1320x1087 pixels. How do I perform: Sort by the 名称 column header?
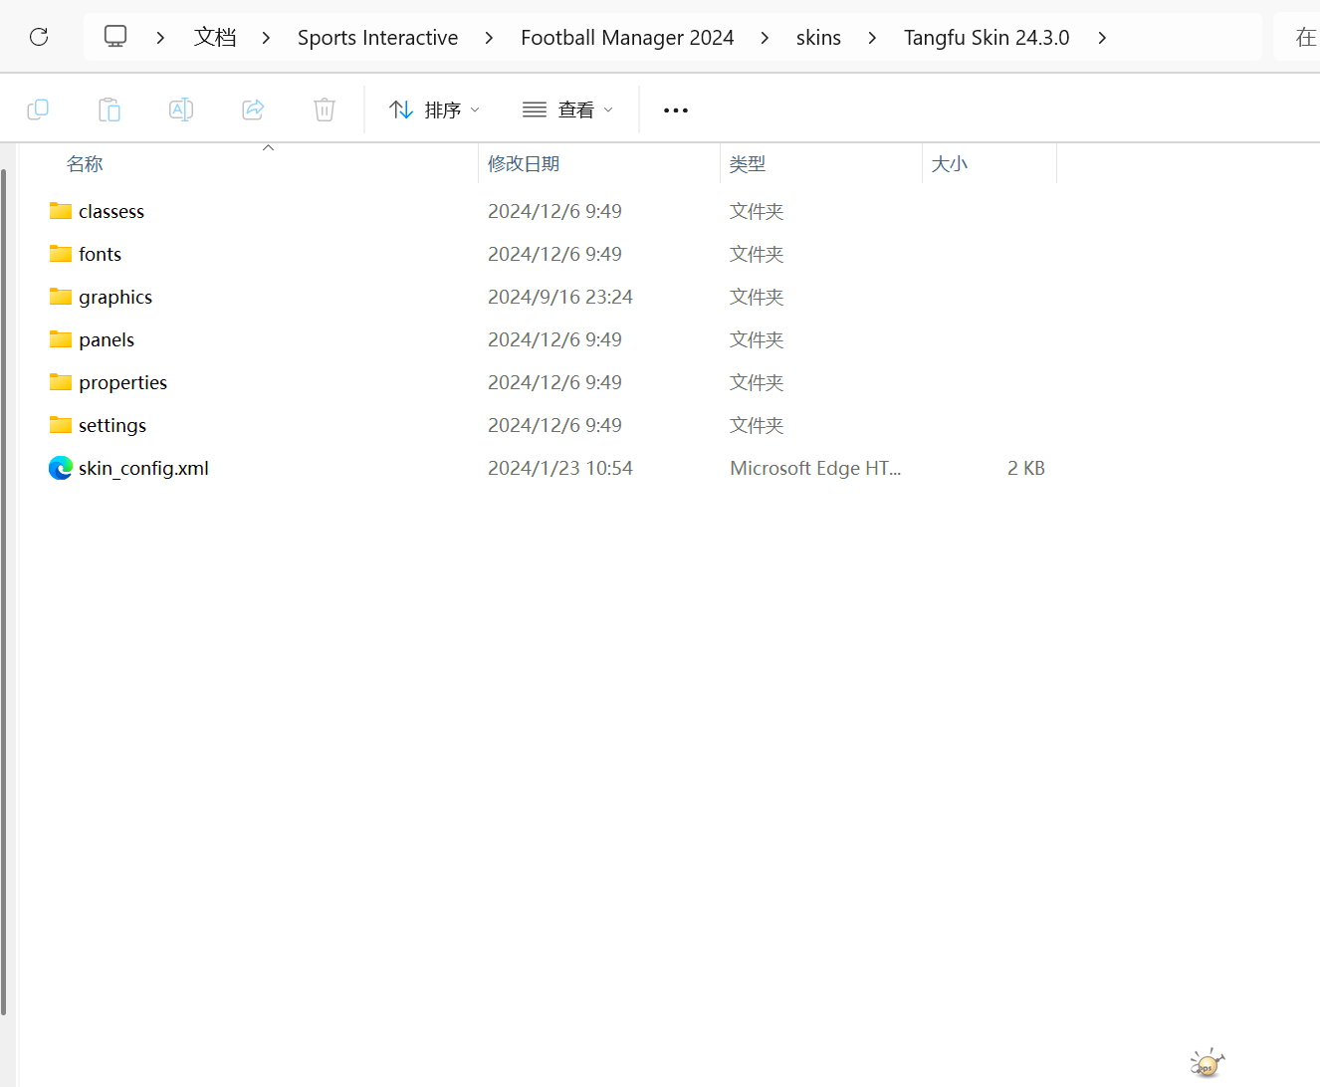(85, 164)
